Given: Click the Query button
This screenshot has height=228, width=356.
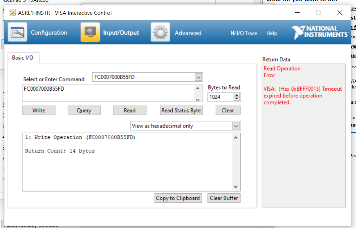Looking at the screenshot, I should [84, 111].
